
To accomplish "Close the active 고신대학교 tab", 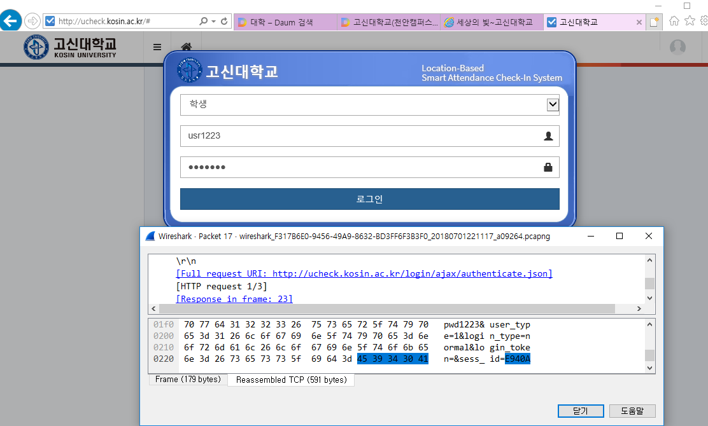I will click(x=639, y=22).
